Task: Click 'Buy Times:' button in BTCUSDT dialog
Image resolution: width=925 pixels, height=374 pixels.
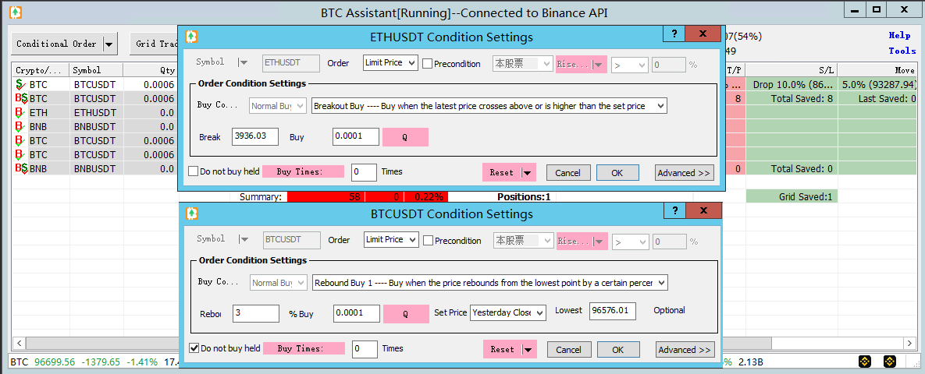Action: click(x=304, y=348)
